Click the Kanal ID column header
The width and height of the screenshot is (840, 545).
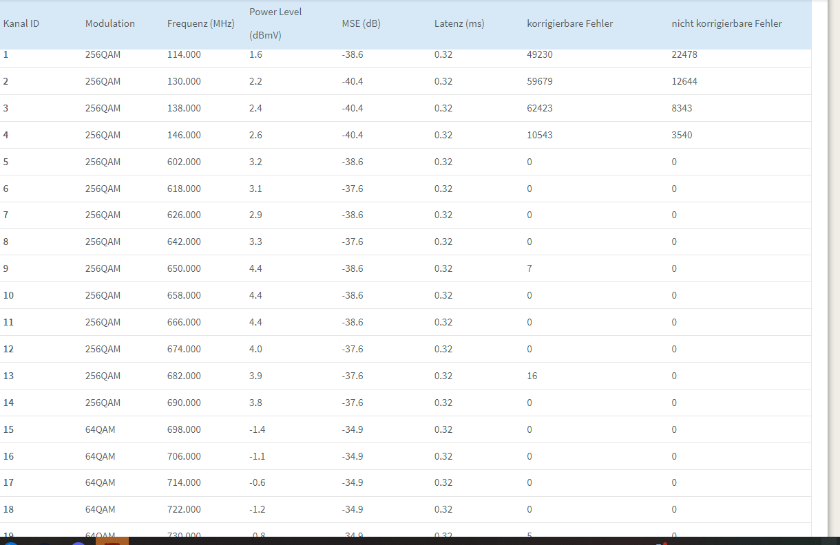(21, 23)
